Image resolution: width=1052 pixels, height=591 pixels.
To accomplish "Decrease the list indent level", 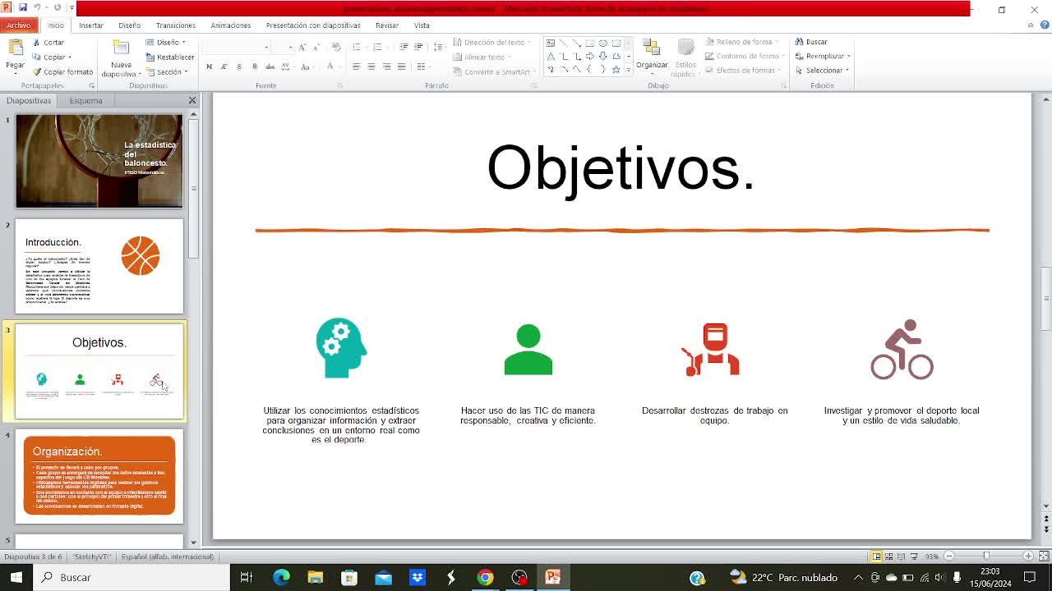I will [x=404, y=47].
